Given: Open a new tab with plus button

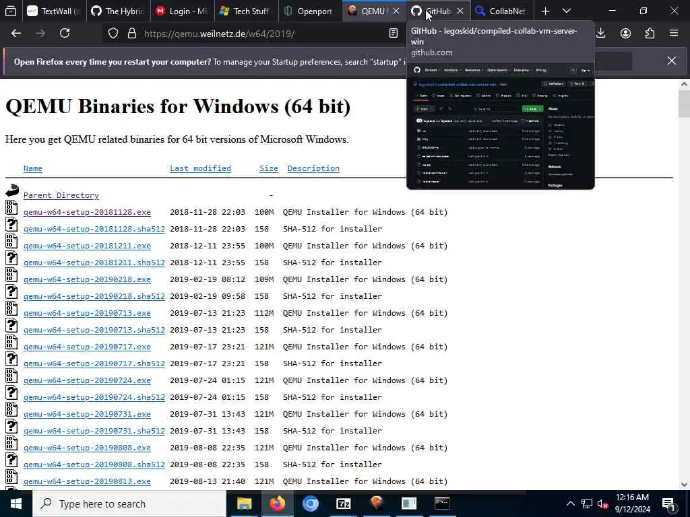Looking at the screenshot, I should pyautogui.click(x=545, y=11).
